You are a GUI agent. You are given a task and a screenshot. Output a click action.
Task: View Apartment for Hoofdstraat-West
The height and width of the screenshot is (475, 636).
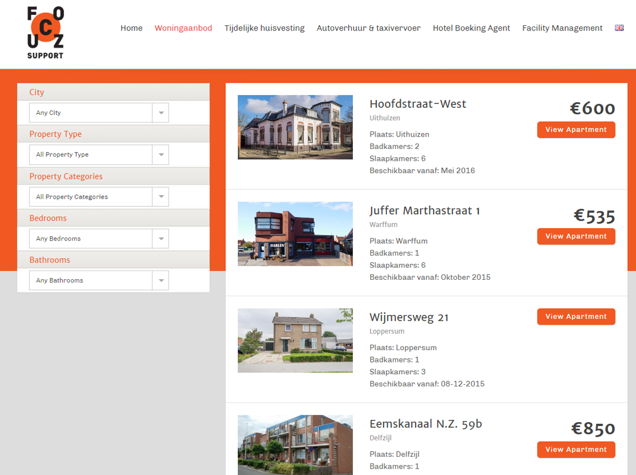576,130
